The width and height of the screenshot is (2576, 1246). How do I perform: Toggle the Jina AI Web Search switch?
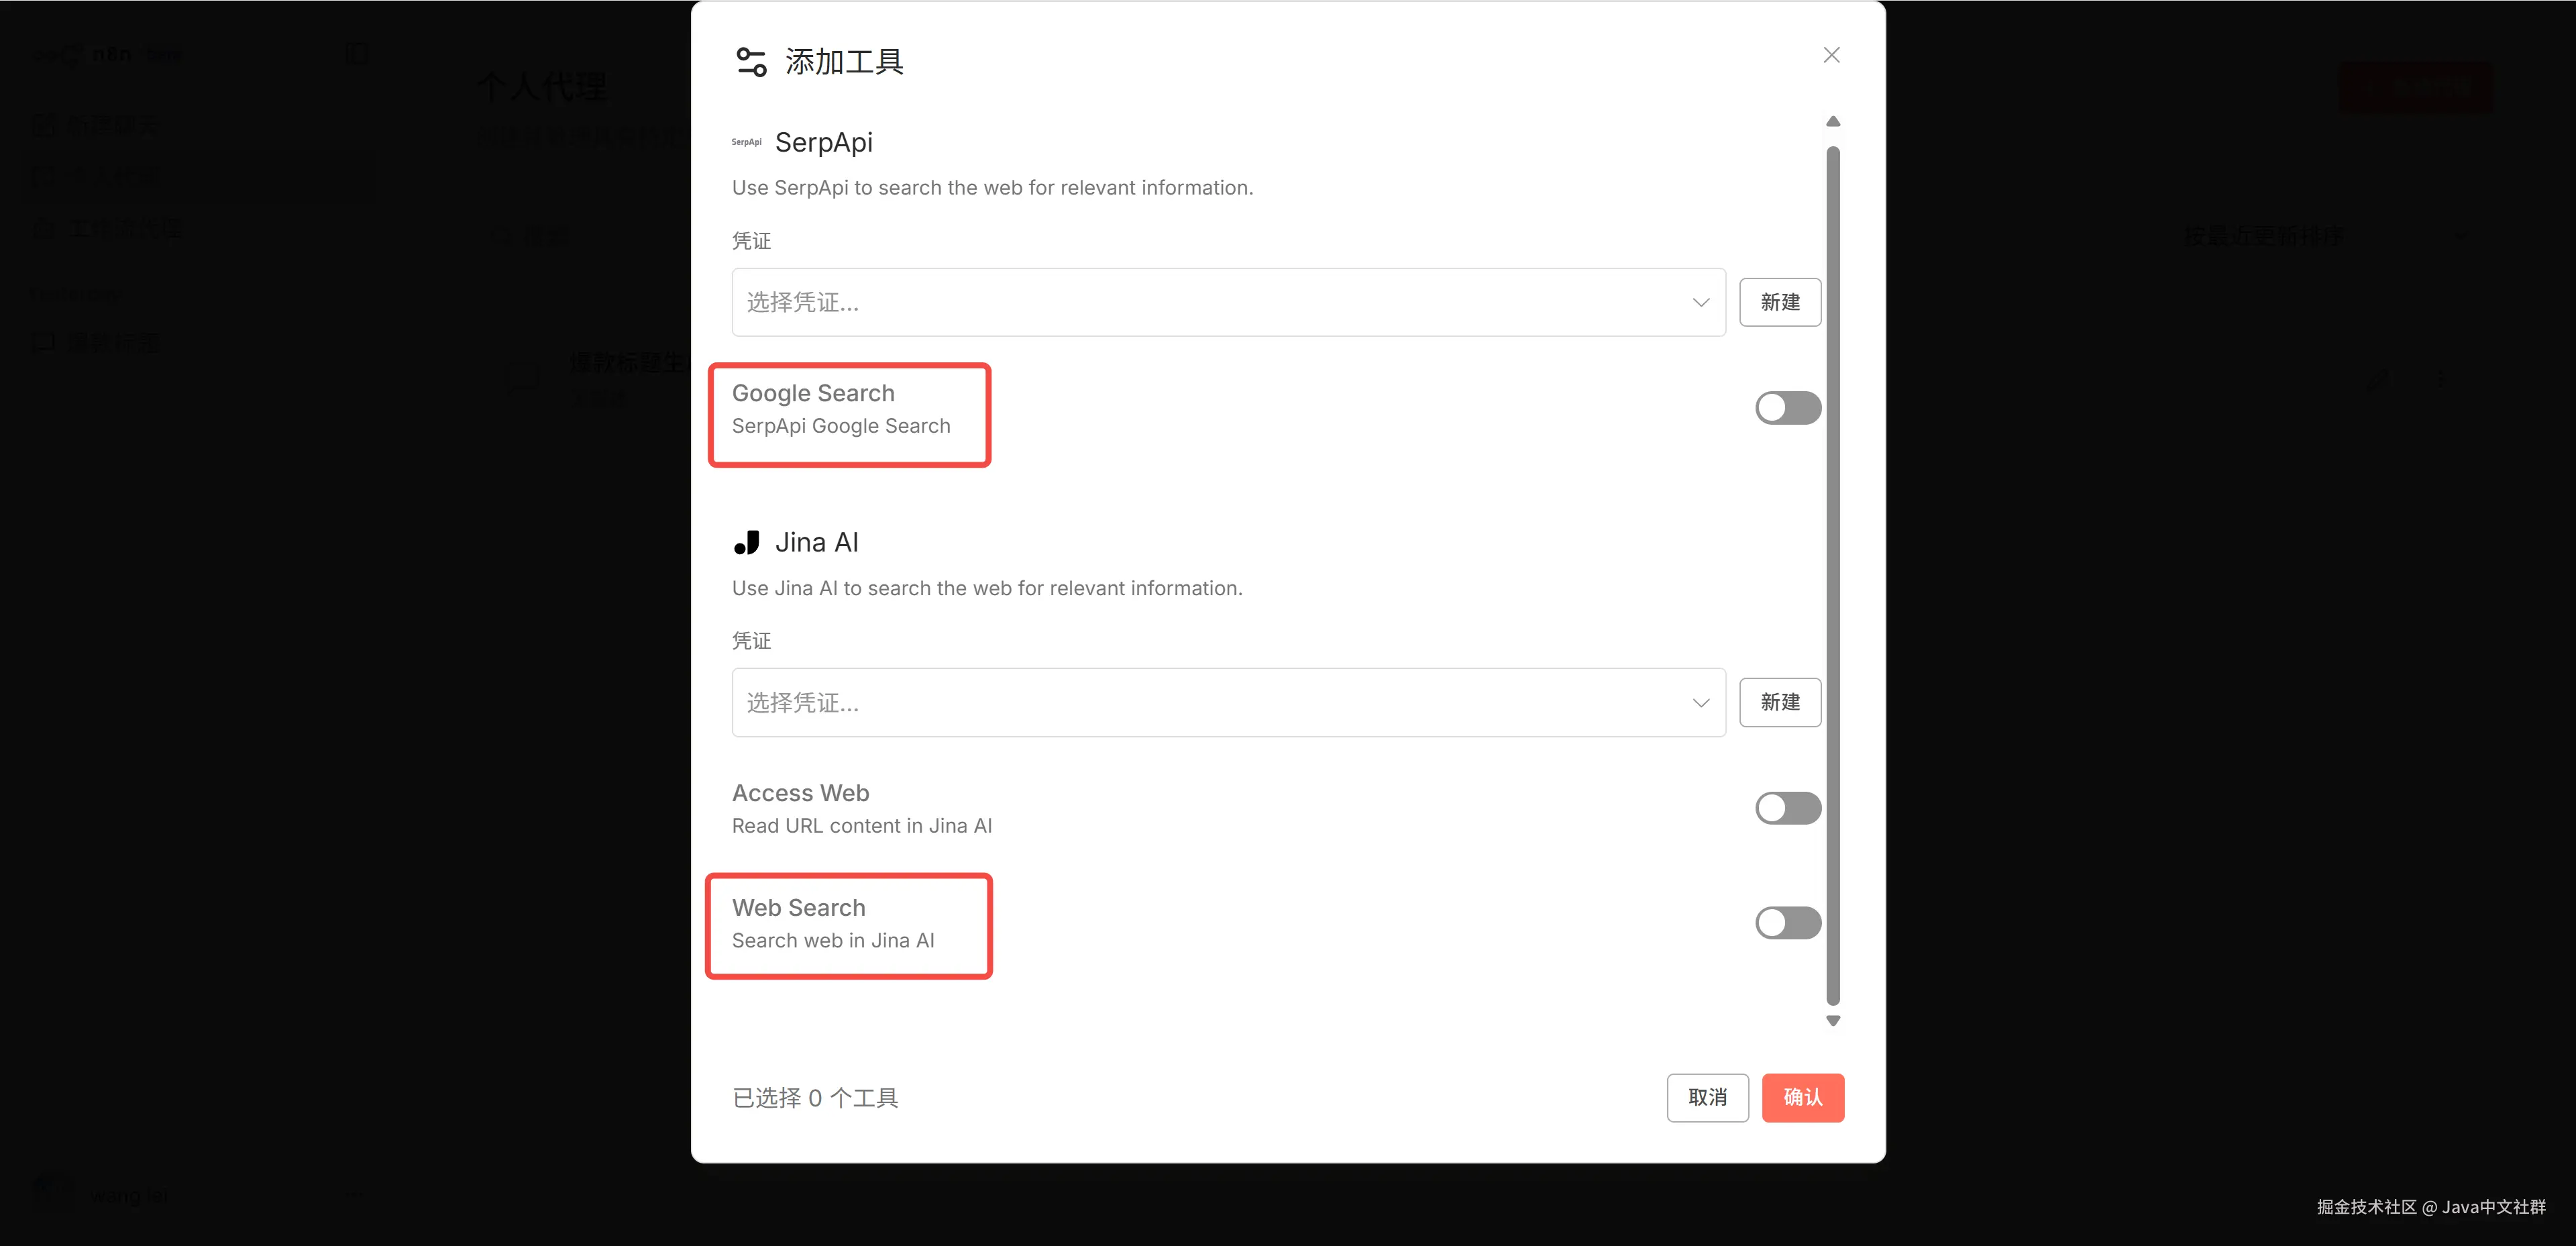pyautogui.click(x=1787, y=923)
